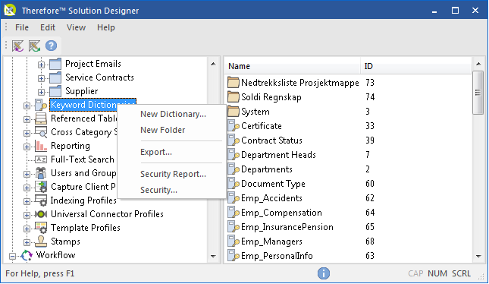The width and height of the screenshot is (489, 284).
Task: Select Security Report... menu entry
Action: tap(173, 174)
